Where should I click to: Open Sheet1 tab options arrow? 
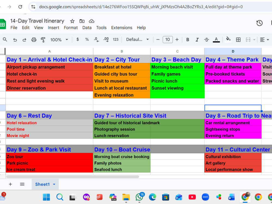point(54,184)
